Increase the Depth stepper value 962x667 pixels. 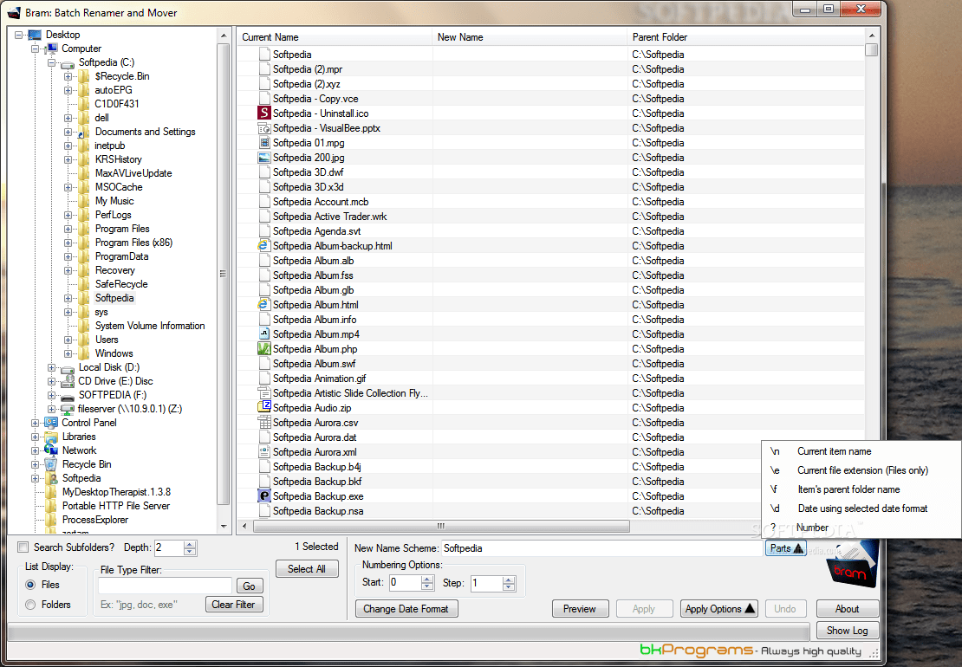(190, 544)
